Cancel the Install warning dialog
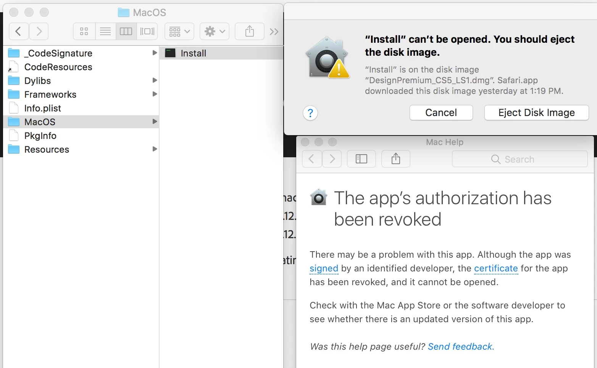 click(x=441, y=113)
